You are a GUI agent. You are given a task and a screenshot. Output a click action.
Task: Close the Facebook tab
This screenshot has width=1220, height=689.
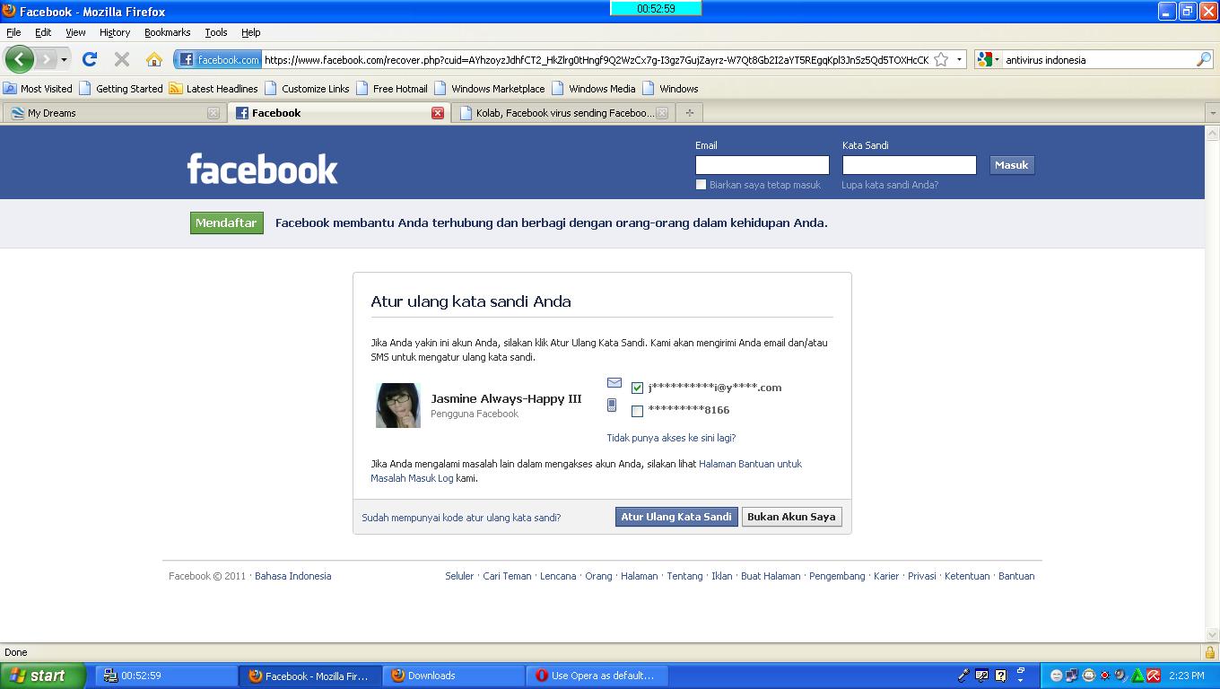tap(438, 113)
